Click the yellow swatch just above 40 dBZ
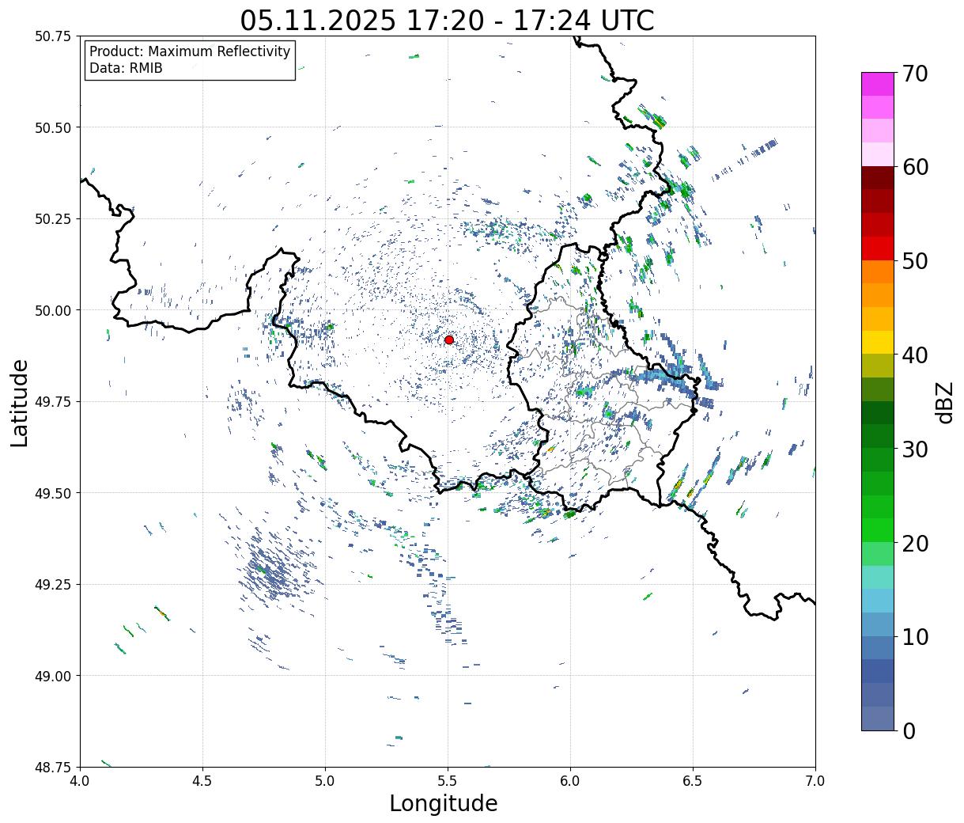The height and width of the screenshot is (823, 964). pos(877,342)
